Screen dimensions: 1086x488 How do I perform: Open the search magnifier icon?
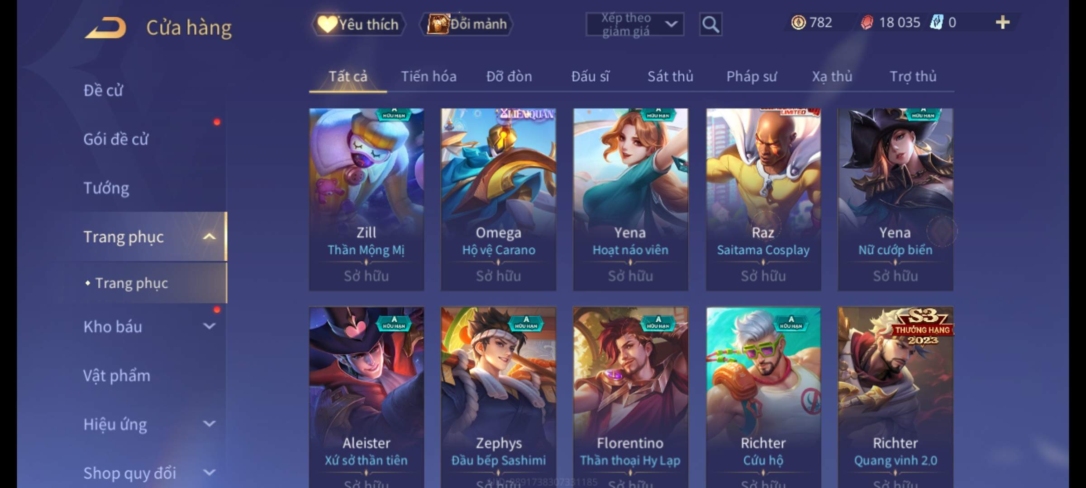710,24
